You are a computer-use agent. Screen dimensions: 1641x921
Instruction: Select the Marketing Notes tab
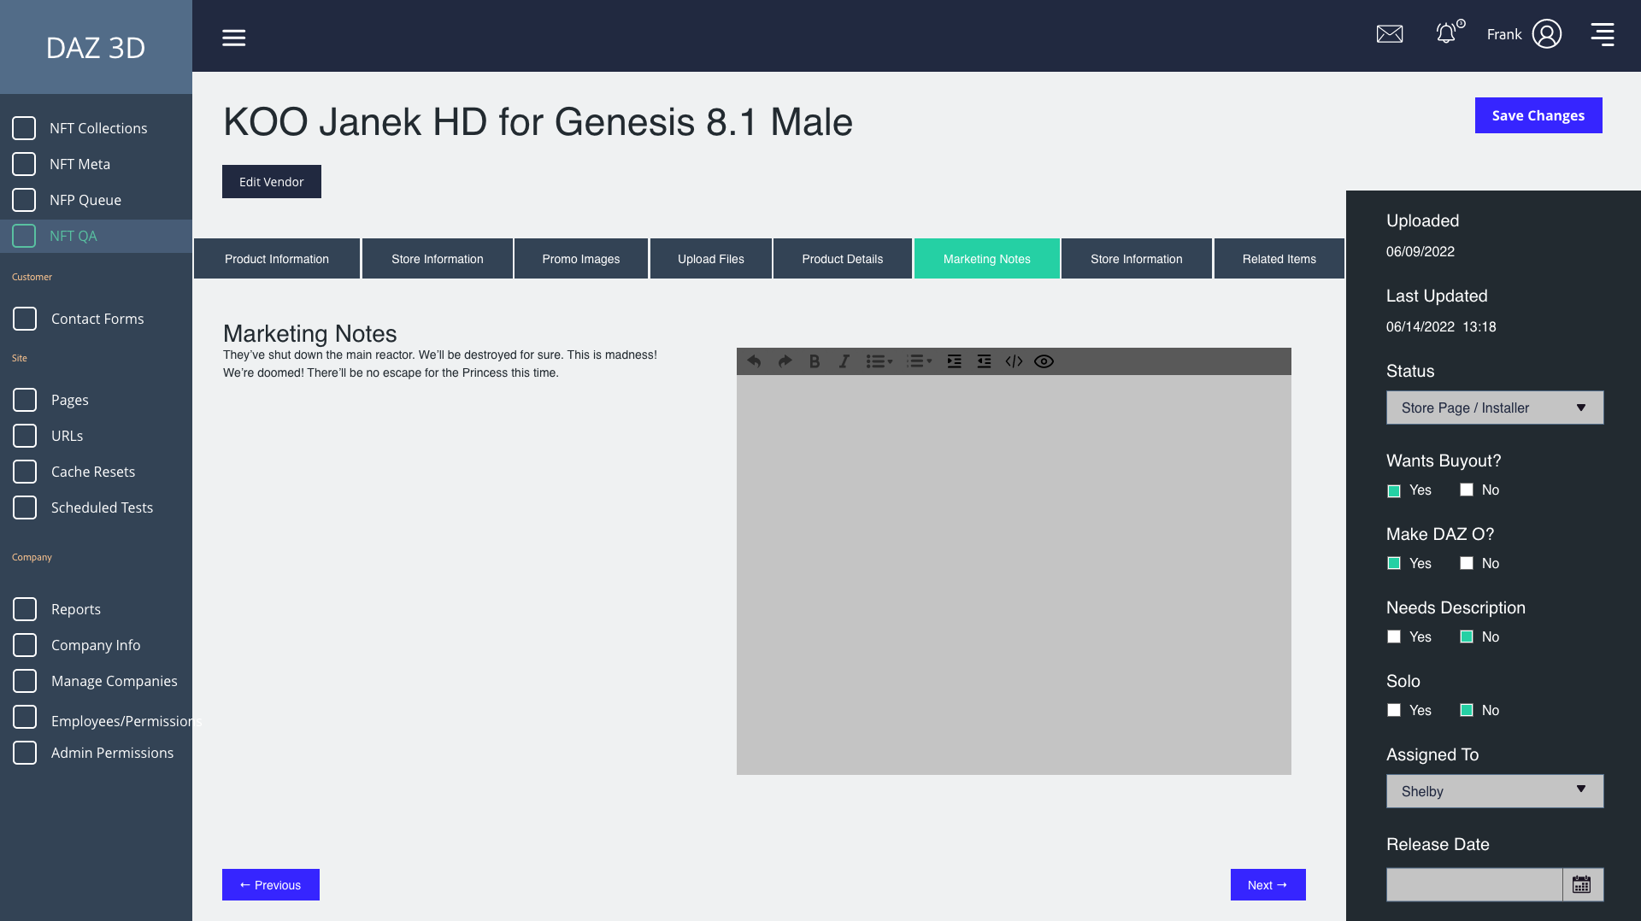(987, 259)
